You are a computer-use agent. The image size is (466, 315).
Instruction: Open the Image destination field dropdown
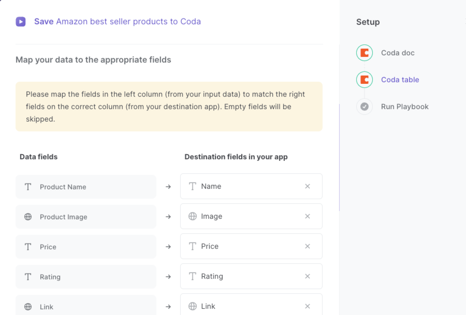[x=251, y=216]
